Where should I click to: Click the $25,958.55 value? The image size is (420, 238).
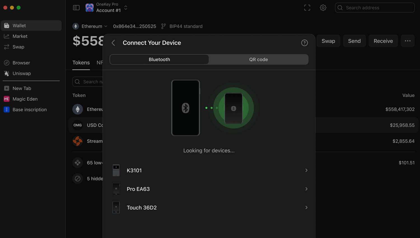tap(402, 125)
